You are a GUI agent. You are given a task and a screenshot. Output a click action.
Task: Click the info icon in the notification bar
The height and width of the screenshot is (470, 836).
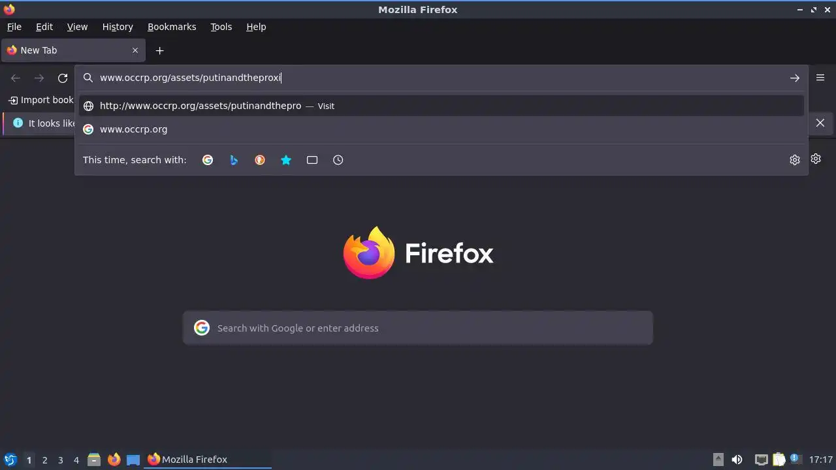pos(18,123)
